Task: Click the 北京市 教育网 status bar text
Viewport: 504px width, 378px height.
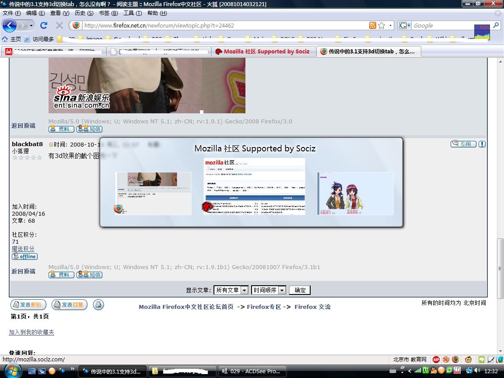Action: coord(409,359)
